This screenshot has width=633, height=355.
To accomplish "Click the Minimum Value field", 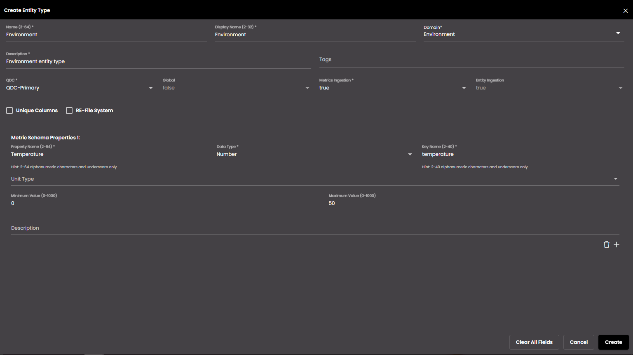I will point(157,203).
